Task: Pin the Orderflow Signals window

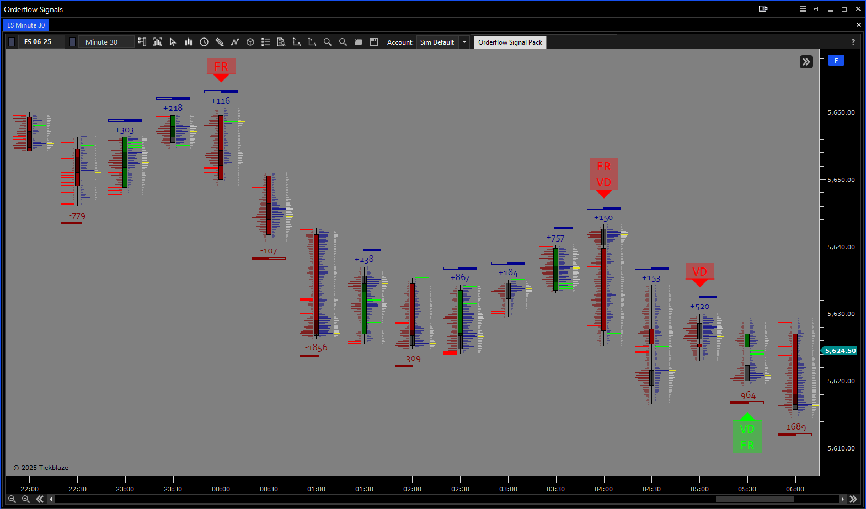Action: [x=817, y=9]
